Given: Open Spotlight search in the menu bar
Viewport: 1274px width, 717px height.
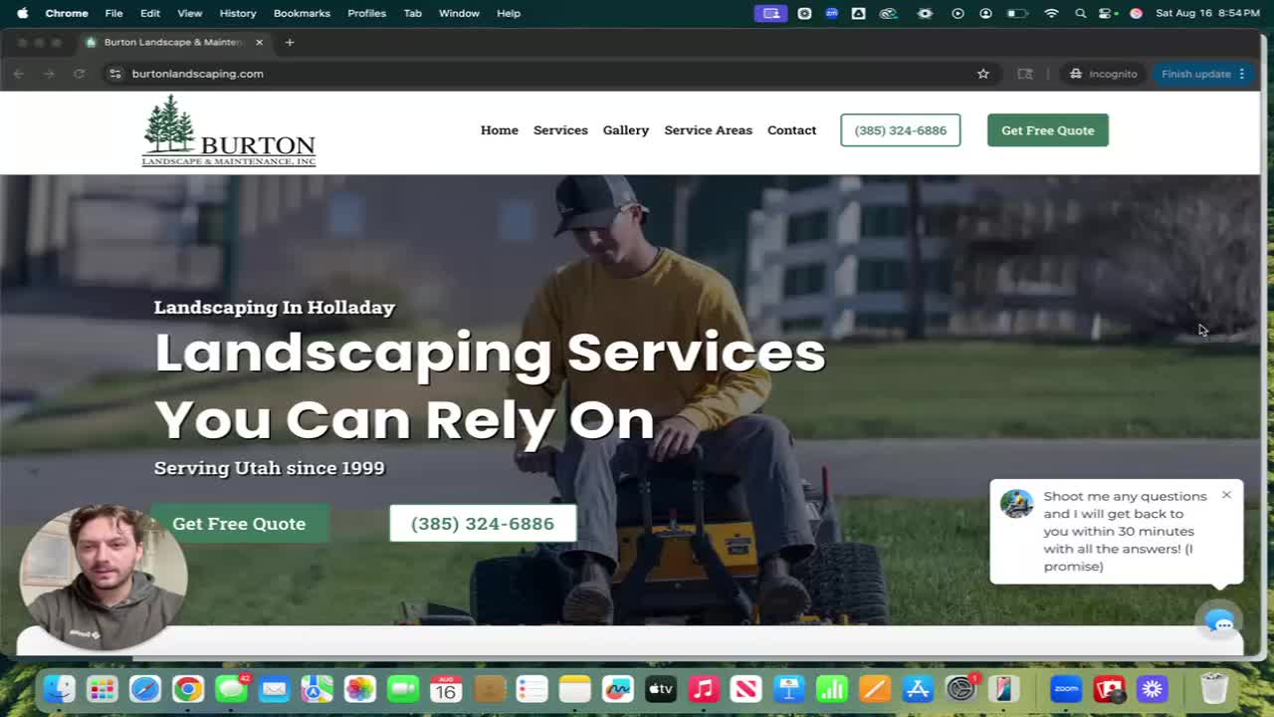Looking at the screenshot, I should (1081, 13).
